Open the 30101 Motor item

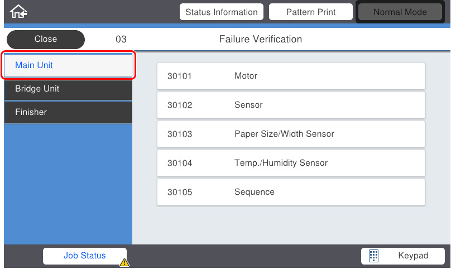click(291, 76)
